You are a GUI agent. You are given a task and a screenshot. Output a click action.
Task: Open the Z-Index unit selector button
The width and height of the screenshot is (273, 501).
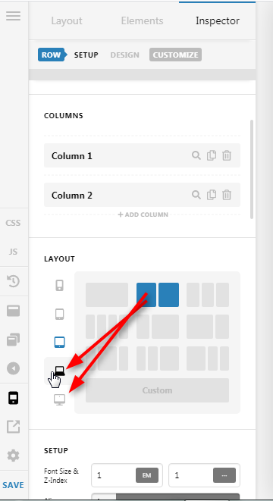pos(224,475)
